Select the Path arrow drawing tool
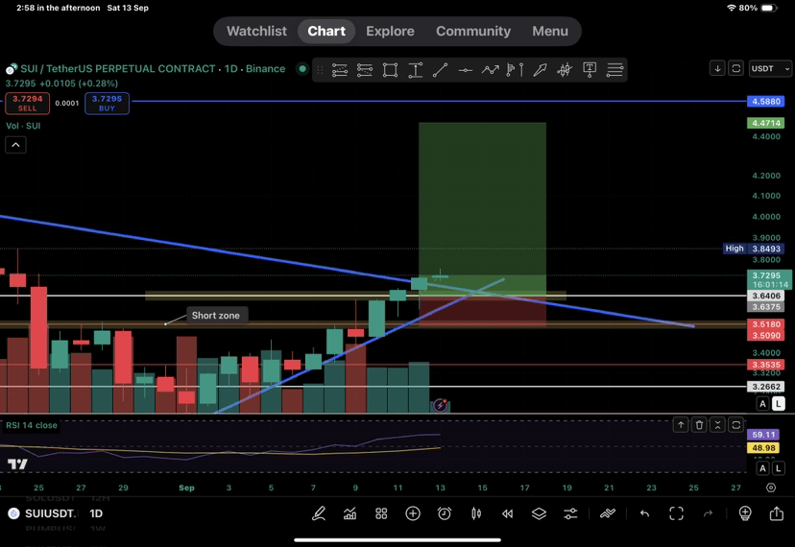 [491, 70]
